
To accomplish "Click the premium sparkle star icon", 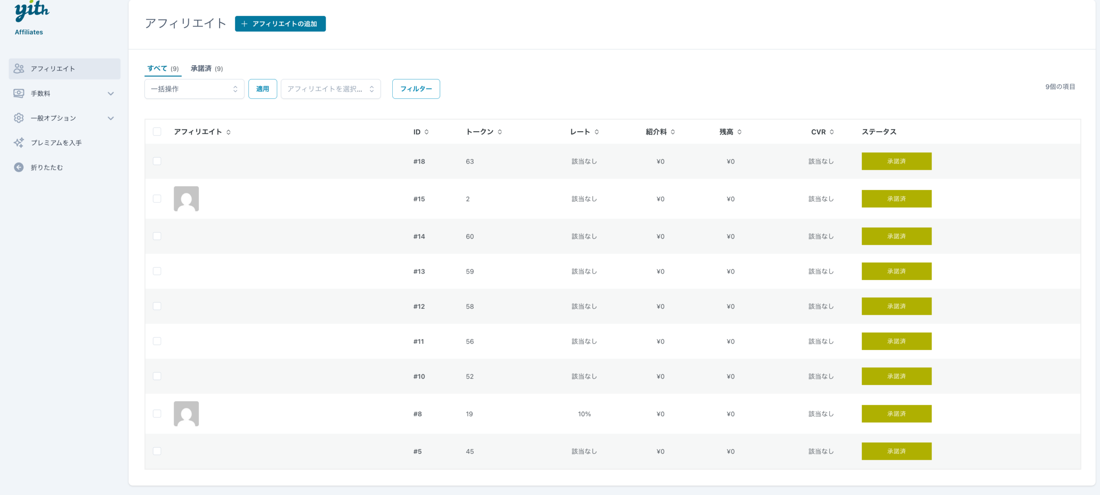I will [19, 143].
